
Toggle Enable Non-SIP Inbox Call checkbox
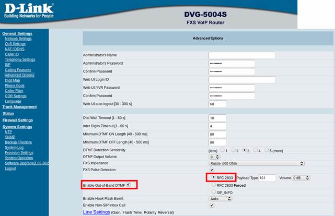(x=212, y=206)
